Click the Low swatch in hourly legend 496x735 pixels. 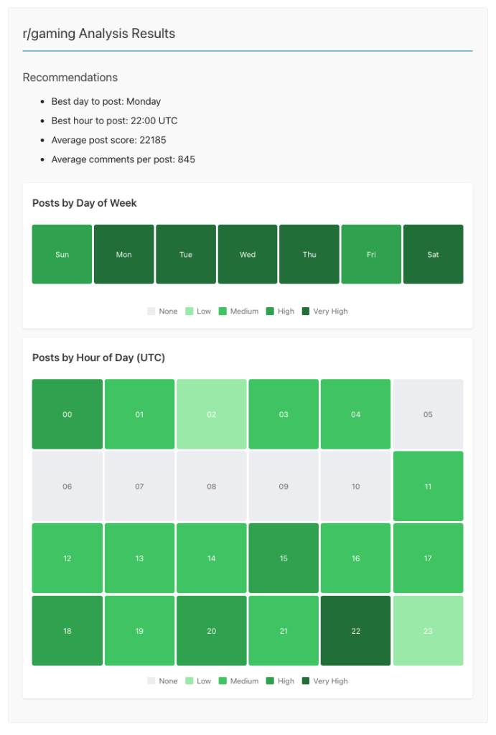coord(189,681)
